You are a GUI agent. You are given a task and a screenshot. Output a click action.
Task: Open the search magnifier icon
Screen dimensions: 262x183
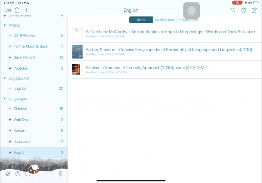point(233,10)
